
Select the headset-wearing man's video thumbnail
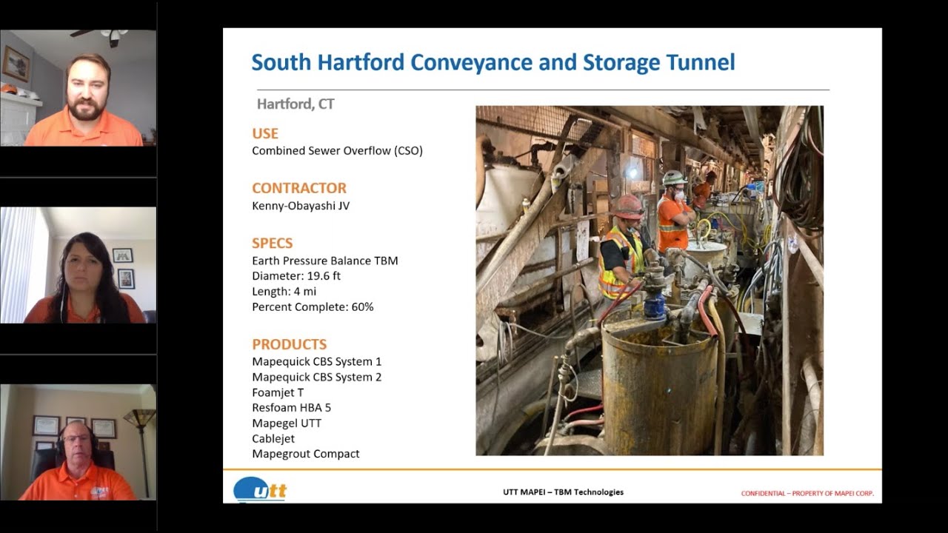(78, 442)
